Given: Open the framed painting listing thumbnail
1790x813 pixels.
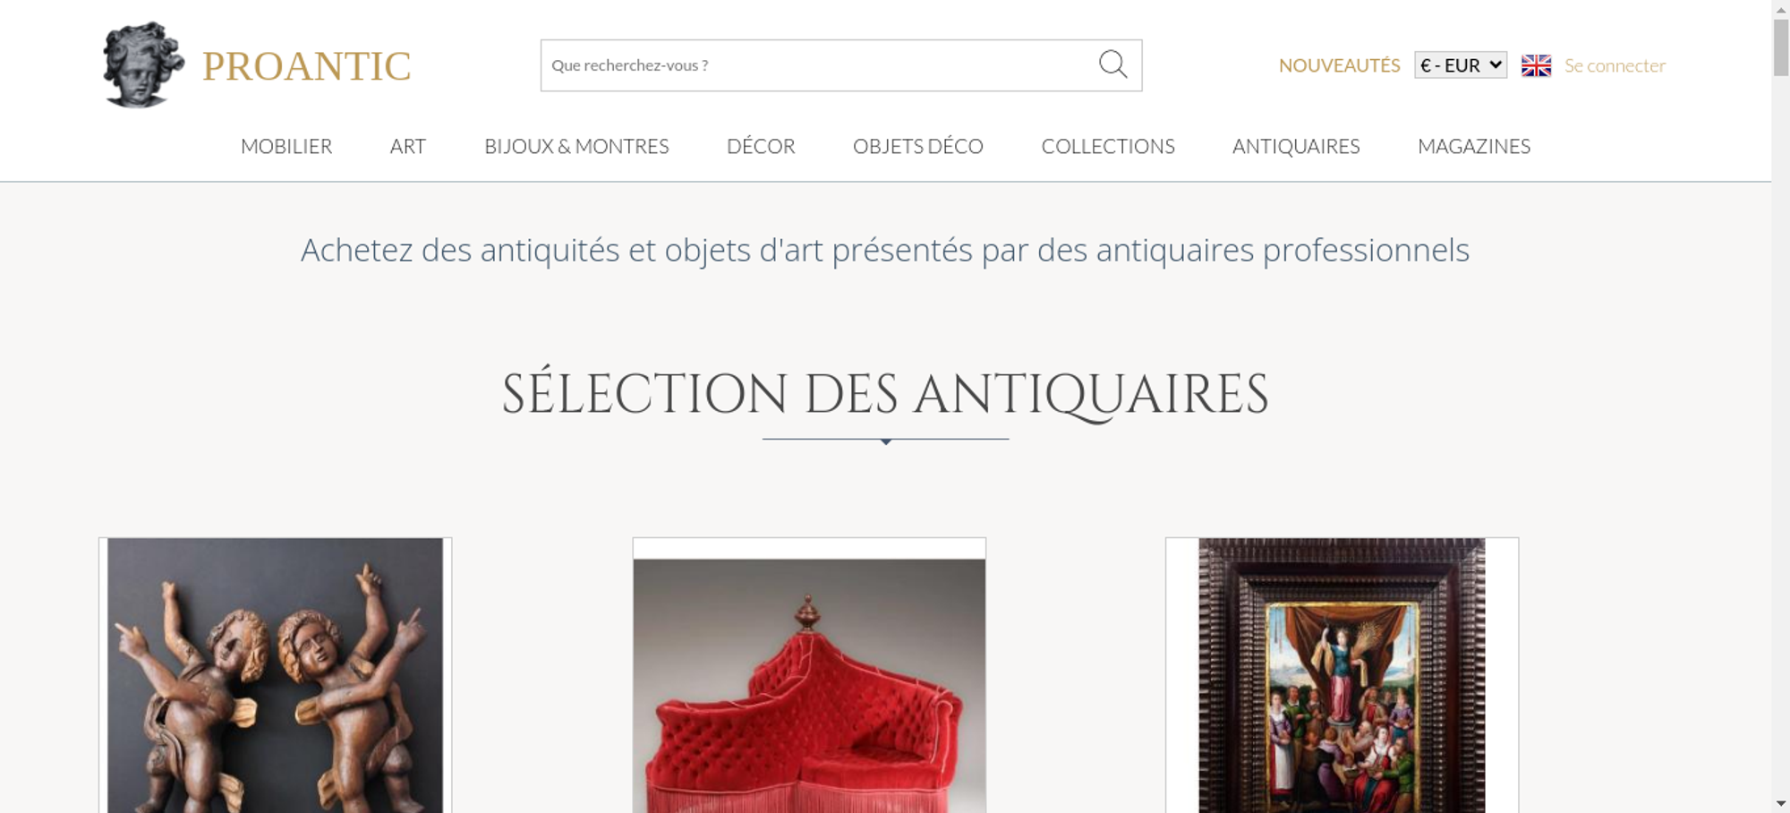Looking at the screenshot, I should click(1342, 675).
